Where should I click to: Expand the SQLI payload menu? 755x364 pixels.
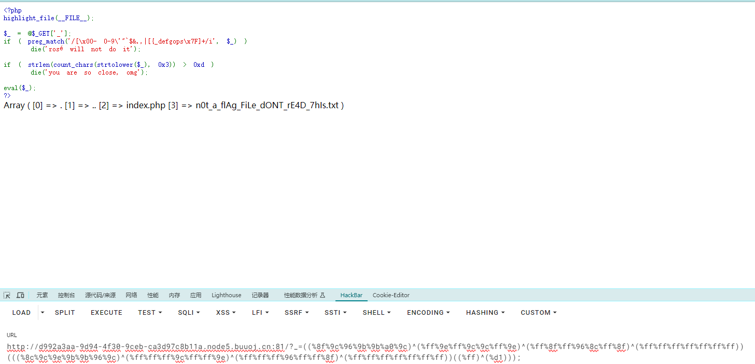coord(189,313)
